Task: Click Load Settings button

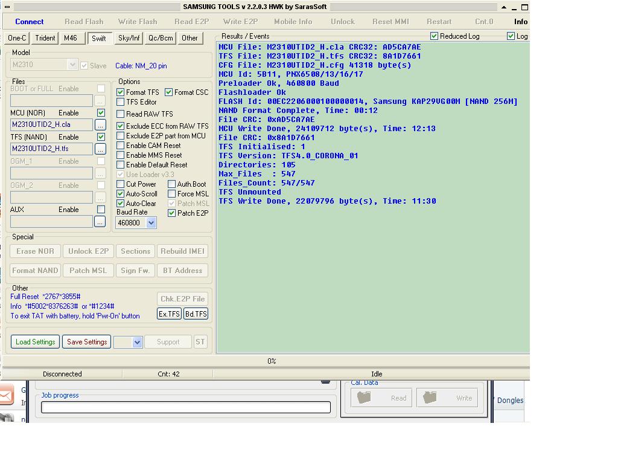Action: coord(35,342)
